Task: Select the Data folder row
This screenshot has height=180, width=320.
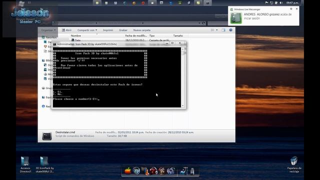Action: click(120, 40)
